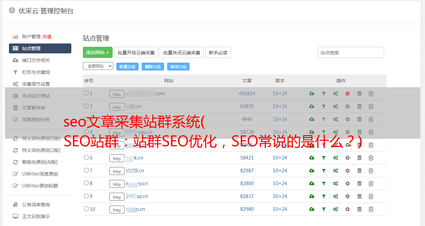This screenshot has width=425, height=226.
Task: Open gears settings icon in row 6
Action: pos(336,158)
